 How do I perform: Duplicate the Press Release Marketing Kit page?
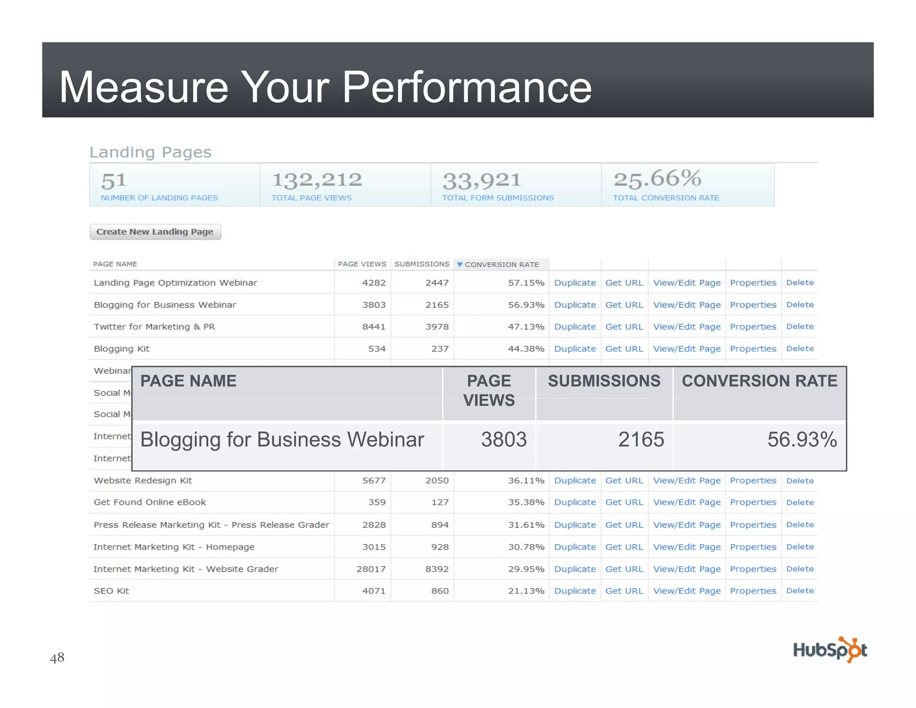pyautogui.click(x=575, y=525)
